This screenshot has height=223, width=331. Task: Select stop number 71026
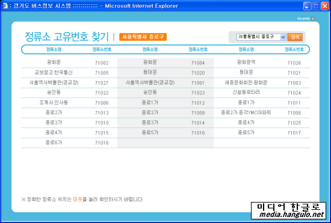(294, 63)
